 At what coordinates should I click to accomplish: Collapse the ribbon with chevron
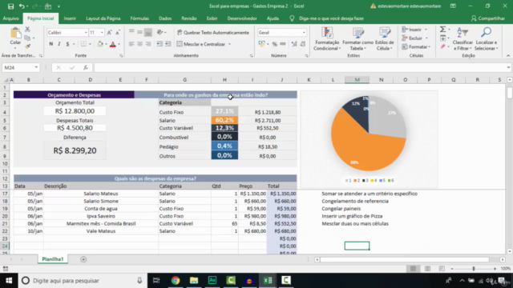pos(508,56)
